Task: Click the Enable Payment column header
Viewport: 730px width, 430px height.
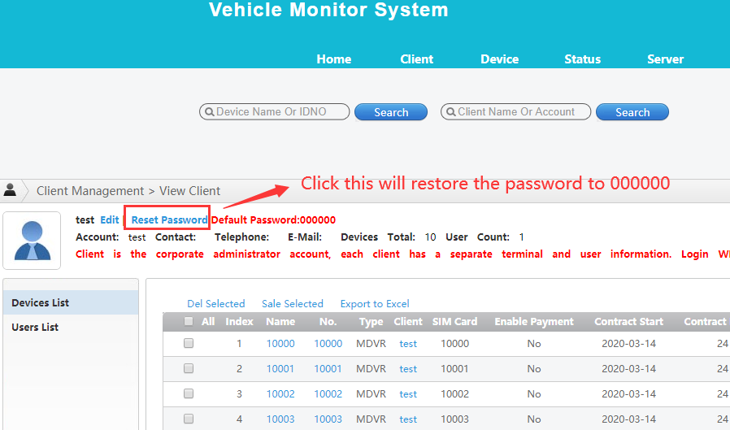Action: coord(534,322)
